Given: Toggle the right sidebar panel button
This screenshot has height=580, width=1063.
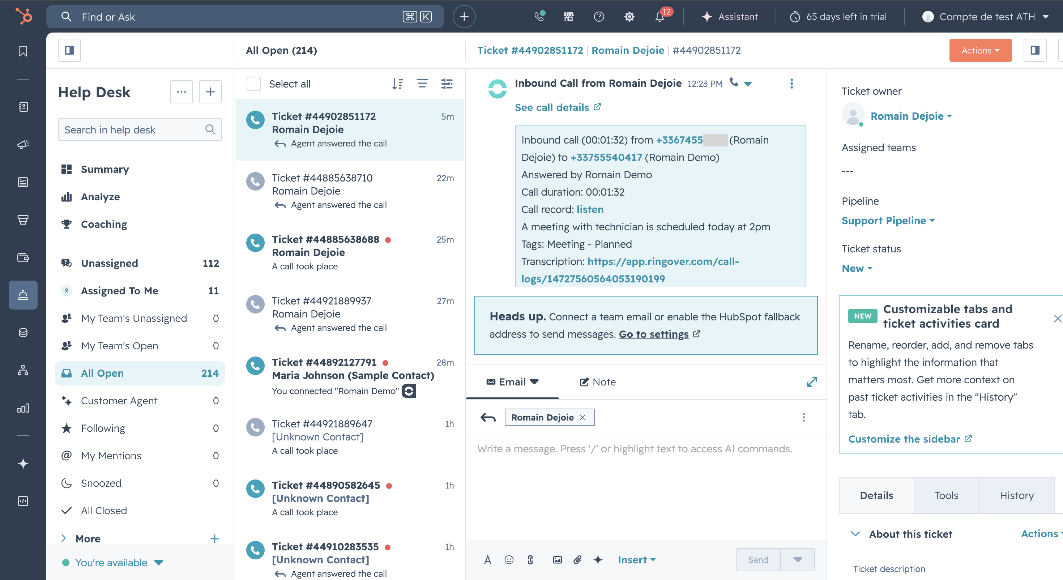Looking at the screenshot, I should (1034, 50).
